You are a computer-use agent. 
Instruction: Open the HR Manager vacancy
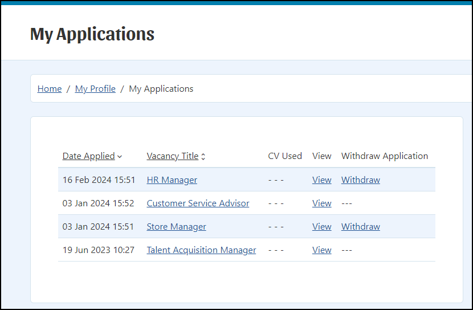click(x=172, y=180)
